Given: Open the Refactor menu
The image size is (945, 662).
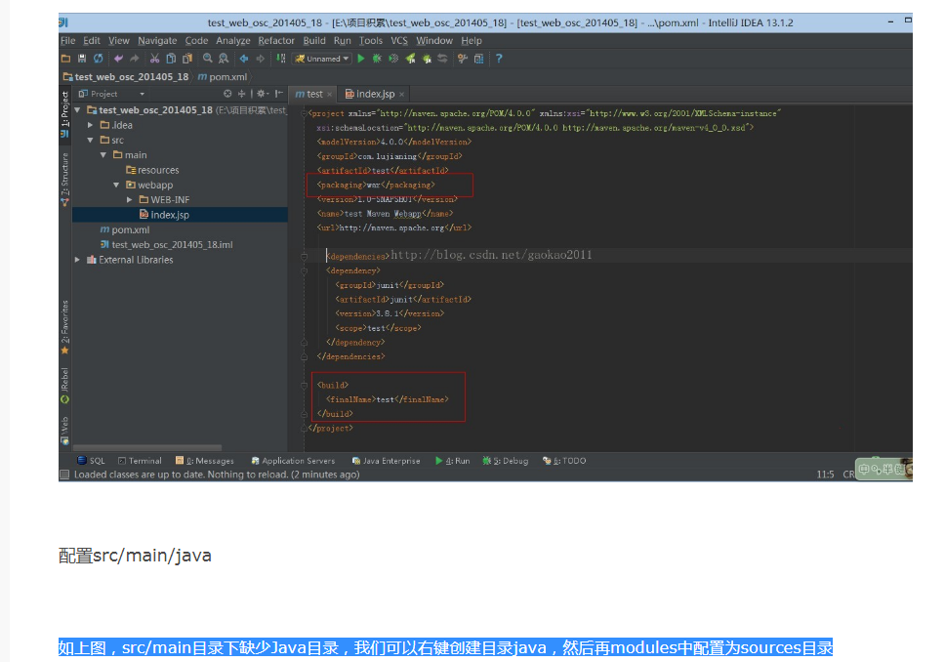Looking at the screenshot, I should pyautogui.click(x=276, y=41).
